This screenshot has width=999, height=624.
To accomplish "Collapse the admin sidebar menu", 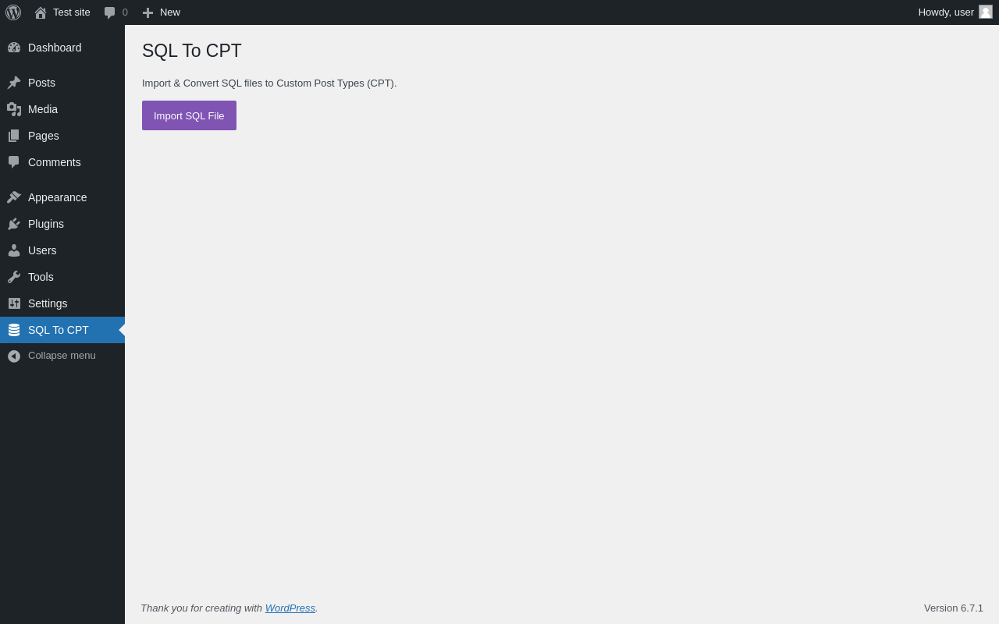I will pos(62,356).
